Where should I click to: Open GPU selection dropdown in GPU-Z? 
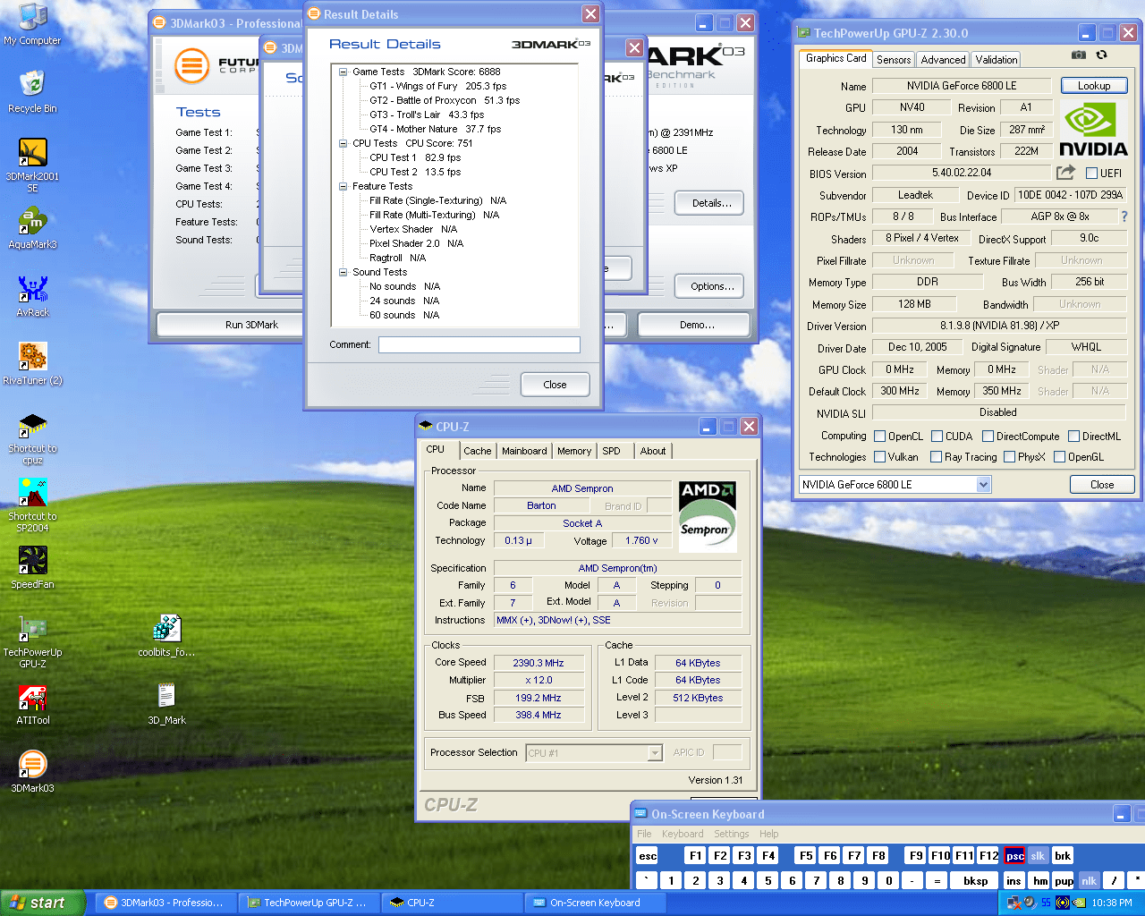click(x=984, y=485)
